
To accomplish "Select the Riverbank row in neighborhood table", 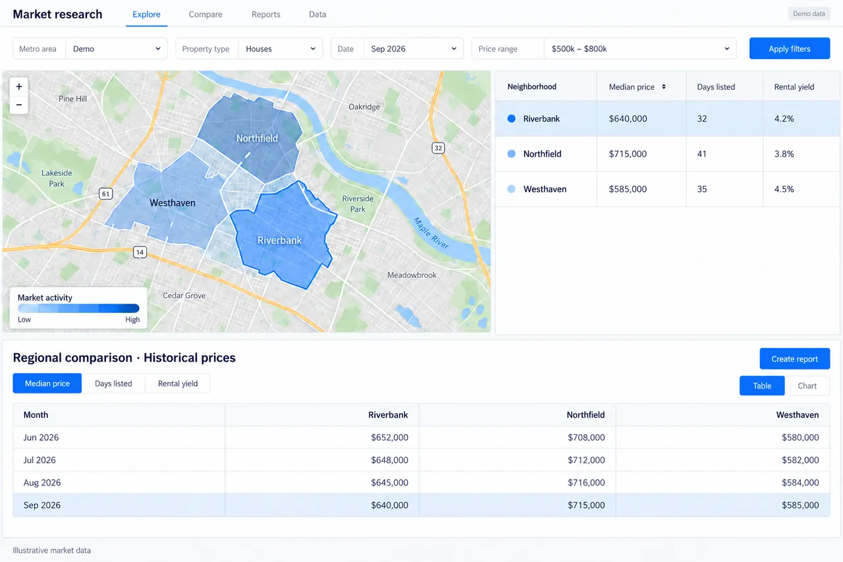I will pyautogui.click(x=667, y=119).
